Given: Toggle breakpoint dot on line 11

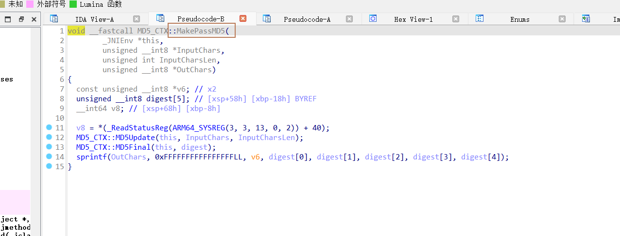Looking at the screenshot, I should pos(49,127).
